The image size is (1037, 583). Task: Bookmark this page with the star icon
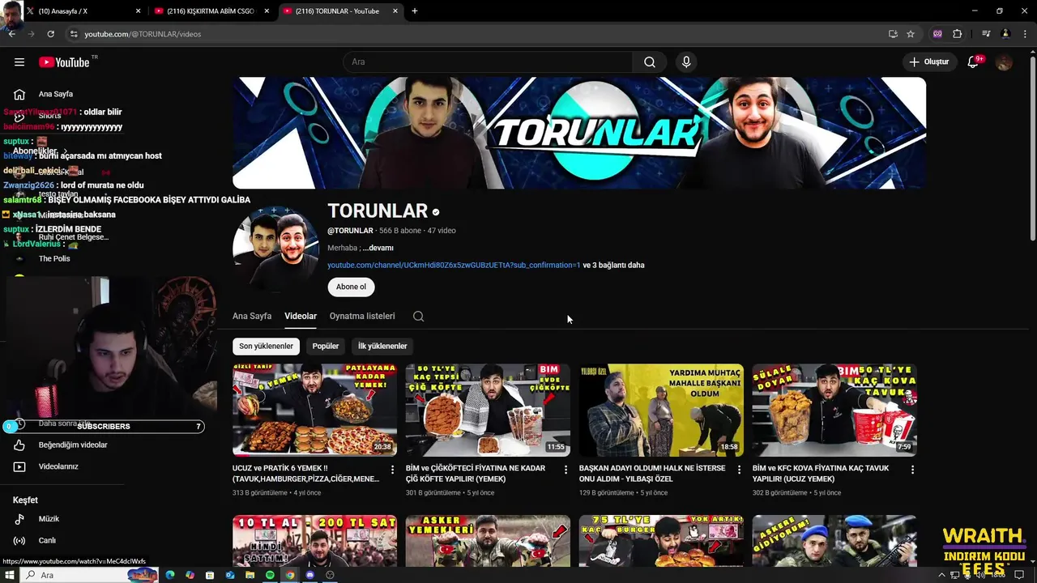(x=911, y=34)
